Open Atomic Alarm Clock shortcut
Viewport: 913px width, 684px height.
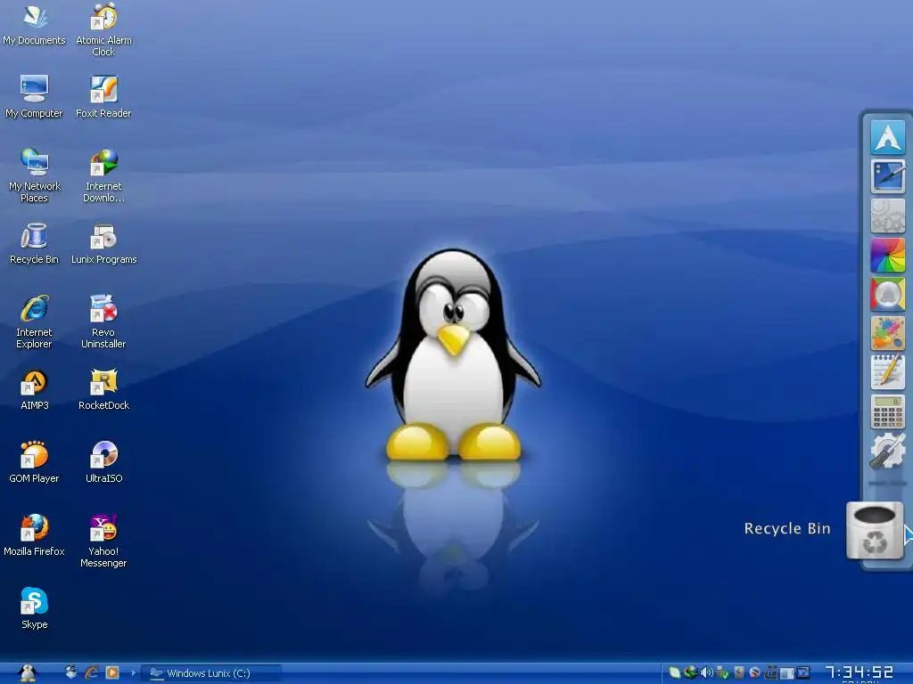(x=103, y=29)
